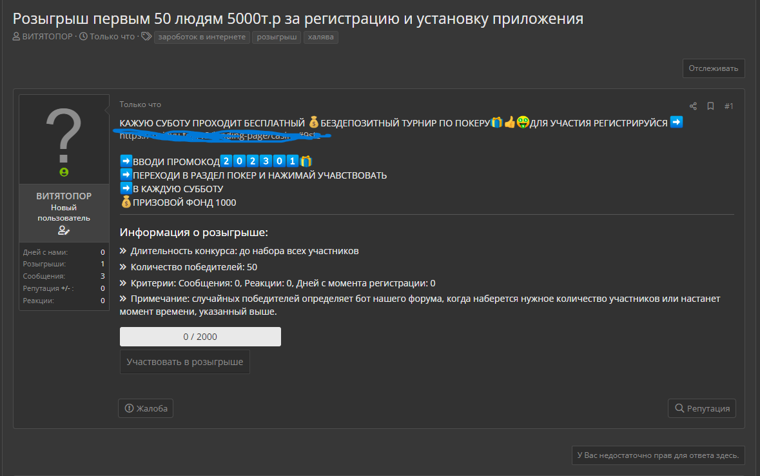Click the tag icon before the tags list
760x476 pixels.
click(x=146, y=36)
